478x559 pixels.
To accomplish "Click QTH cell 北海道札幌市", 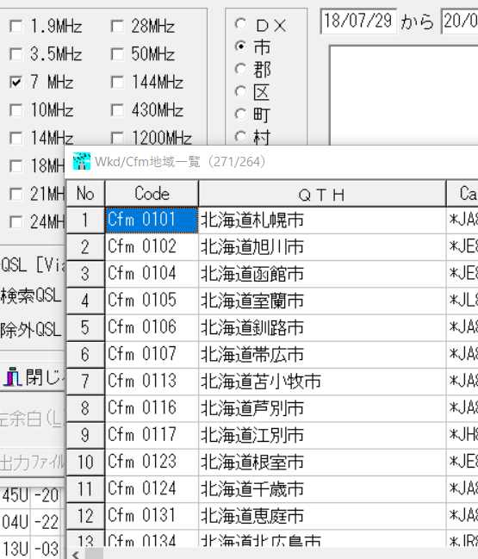I will tap(322, 220).
